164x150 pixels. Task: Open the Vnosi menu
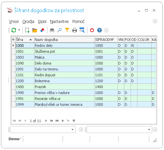pyautogui.click(x=14, y=22)
